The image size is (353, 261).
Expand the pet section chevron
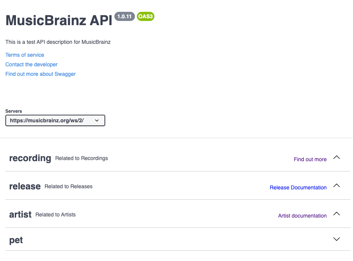click(x=336, y=239)
